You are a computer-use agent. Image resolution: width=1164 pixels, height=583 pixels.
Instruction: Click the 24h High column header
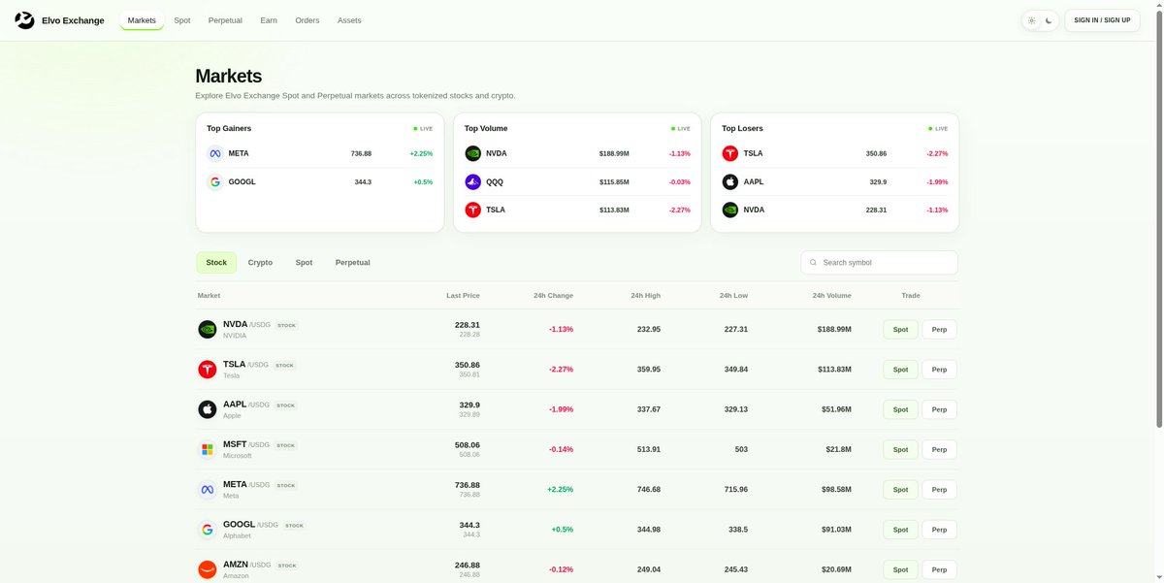click(x=645, y=296)
